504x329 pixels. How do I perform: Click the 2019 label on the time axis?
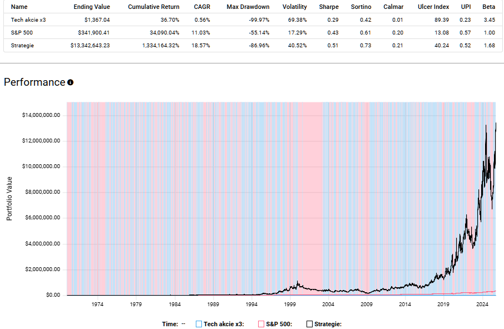[x=443, y=305]
